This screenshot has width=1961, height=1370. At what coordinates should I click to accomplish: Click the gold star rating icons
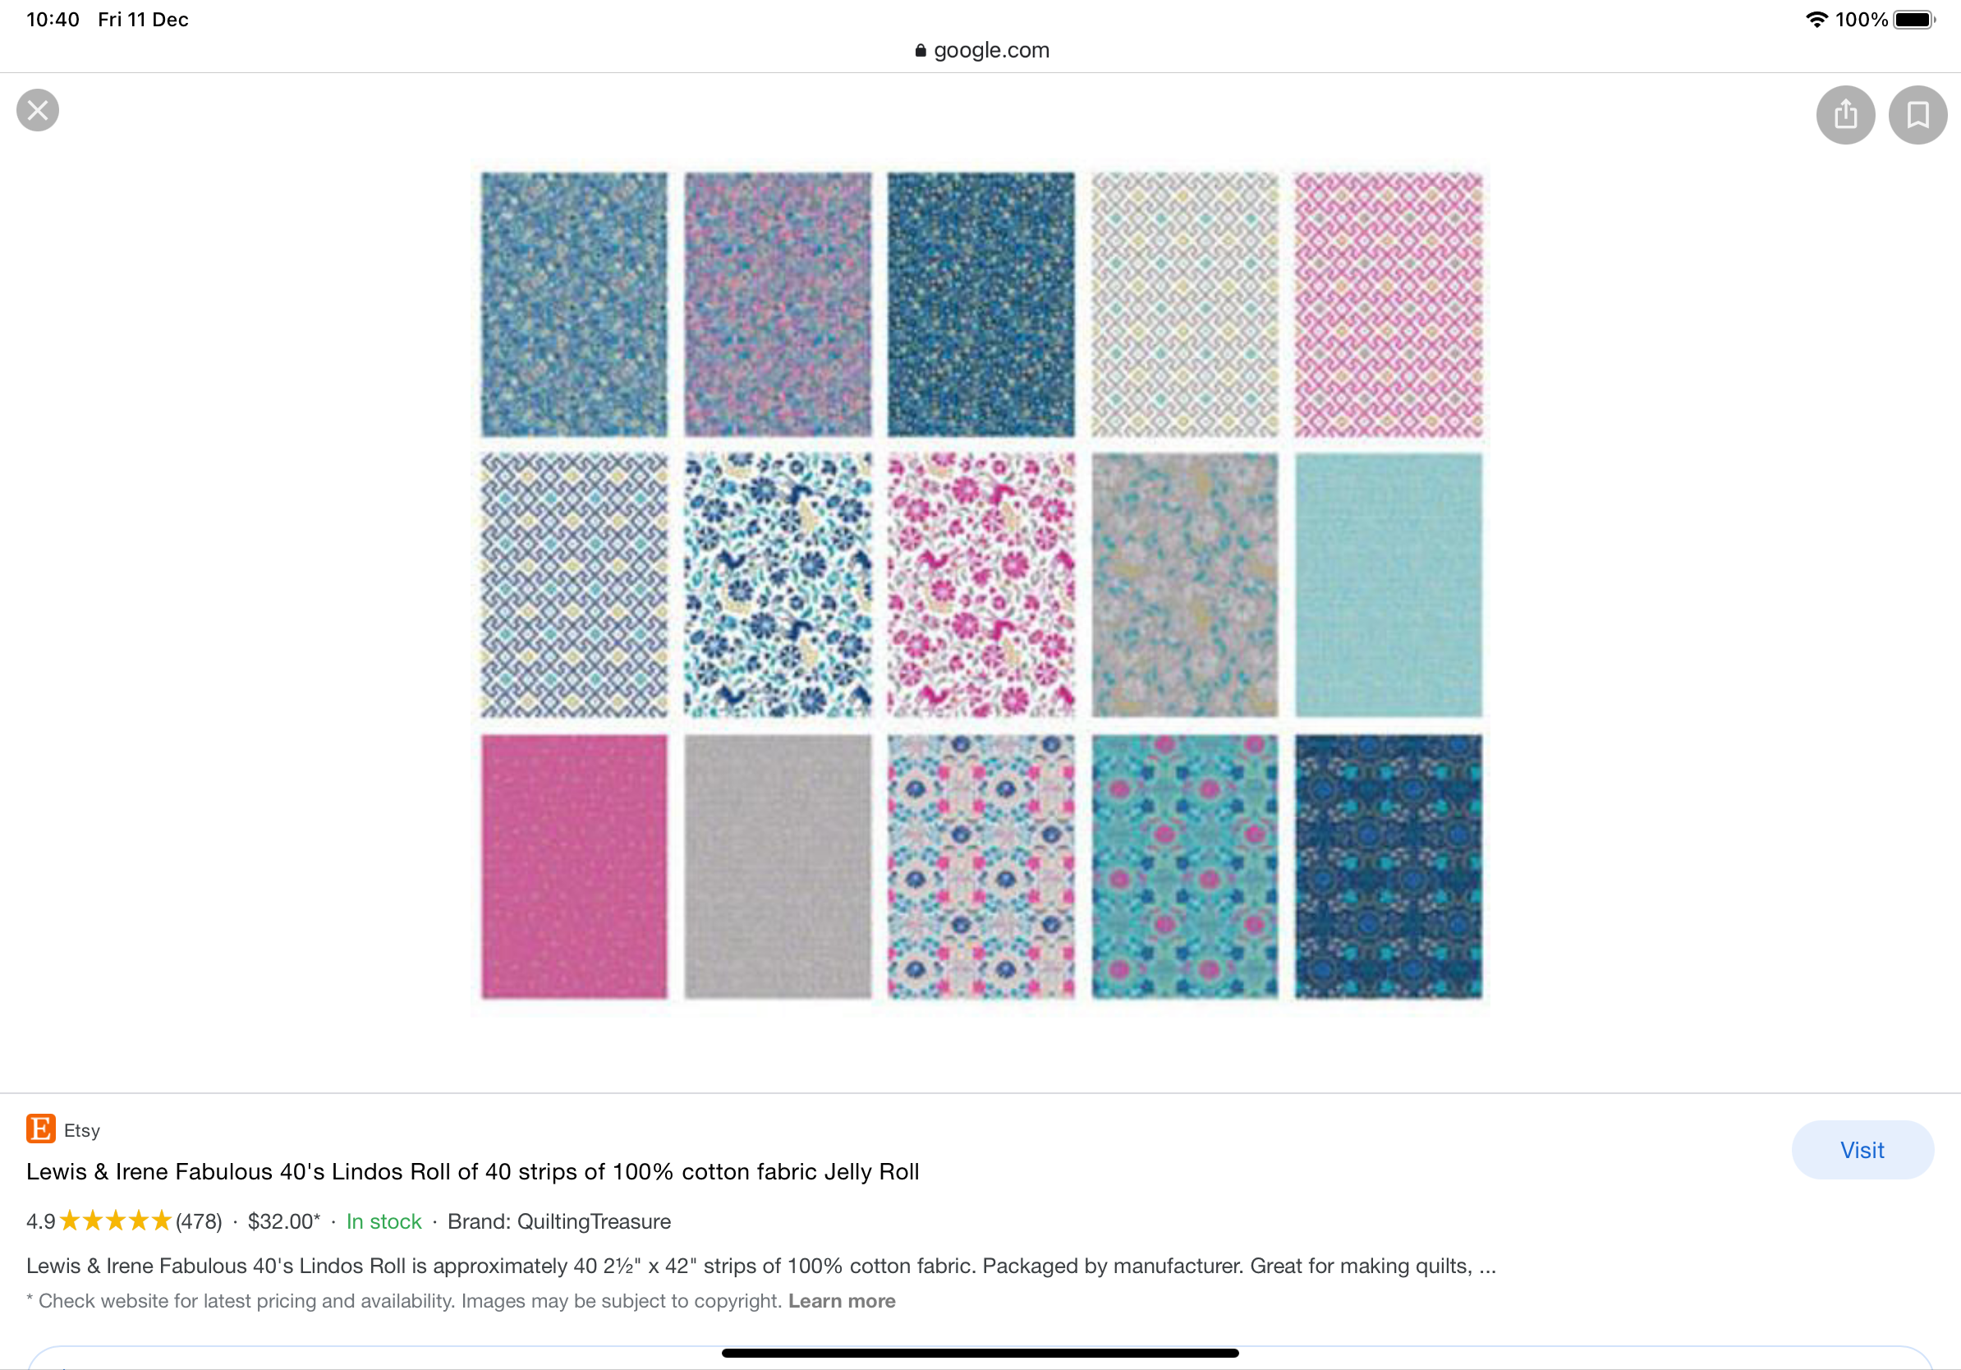tap(115, 1221)
